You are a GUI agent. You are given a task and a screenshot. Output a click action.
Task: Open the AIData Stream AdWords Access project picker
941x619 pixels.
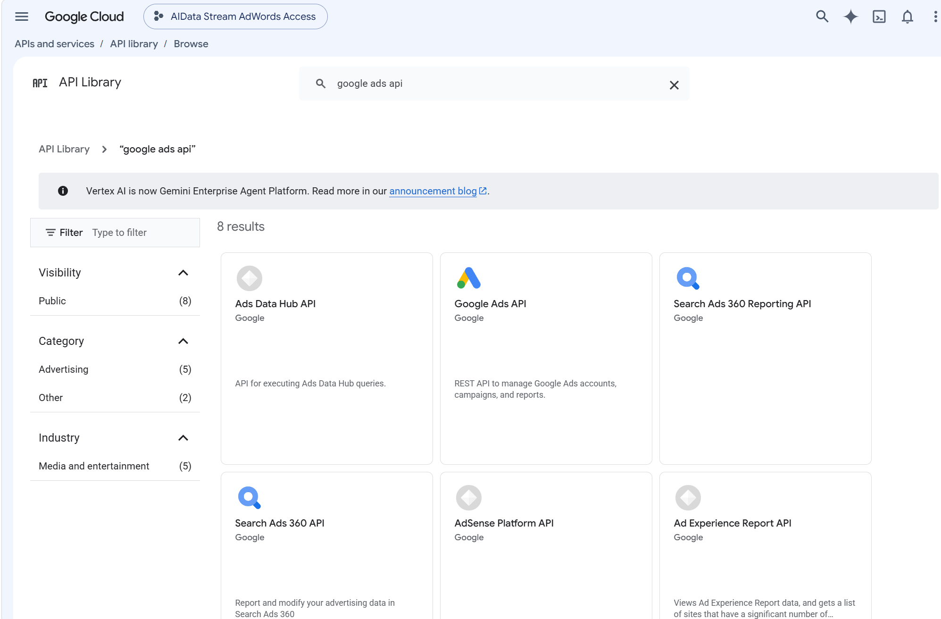235,17
